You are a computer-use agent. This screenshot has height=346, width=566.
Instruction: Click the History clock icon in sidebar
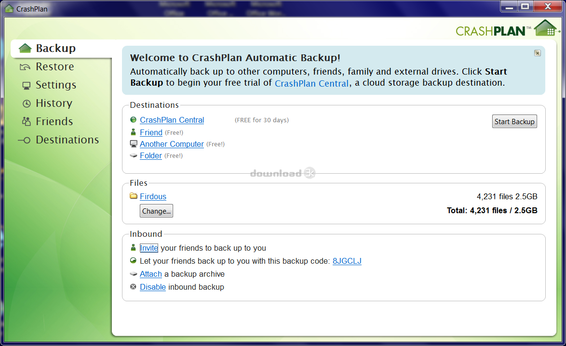tap(27, 104)
